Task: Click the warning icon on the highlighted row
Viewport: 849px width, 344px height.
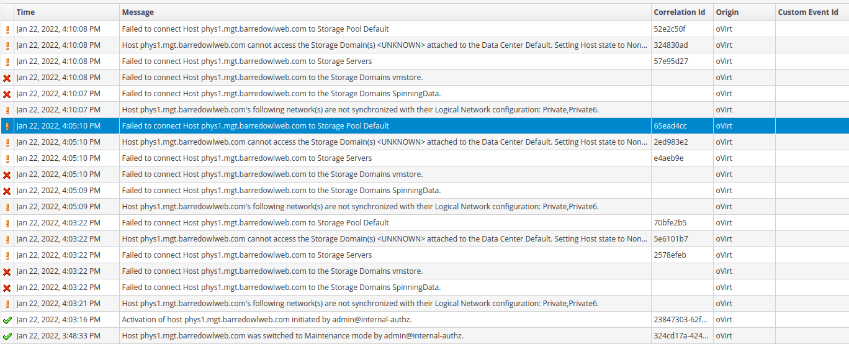Action: (x=7, y=126)
